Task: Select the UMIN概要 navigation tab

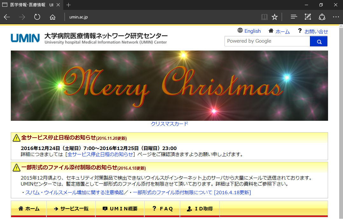Action: point(120,209)
